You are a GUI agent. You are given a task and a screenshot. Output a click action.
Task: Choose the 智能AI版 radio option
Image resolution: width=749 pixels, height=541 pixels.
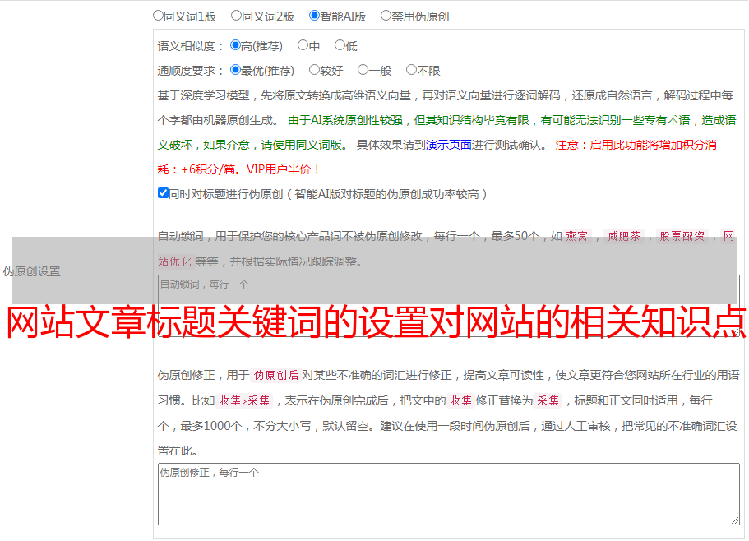click(314, 16)
